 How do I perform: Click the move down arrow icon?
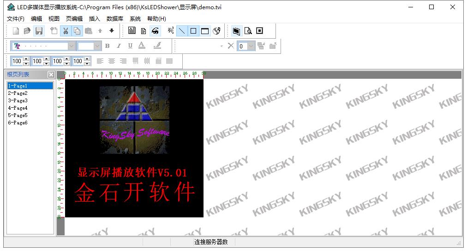(x=112, y=31)
